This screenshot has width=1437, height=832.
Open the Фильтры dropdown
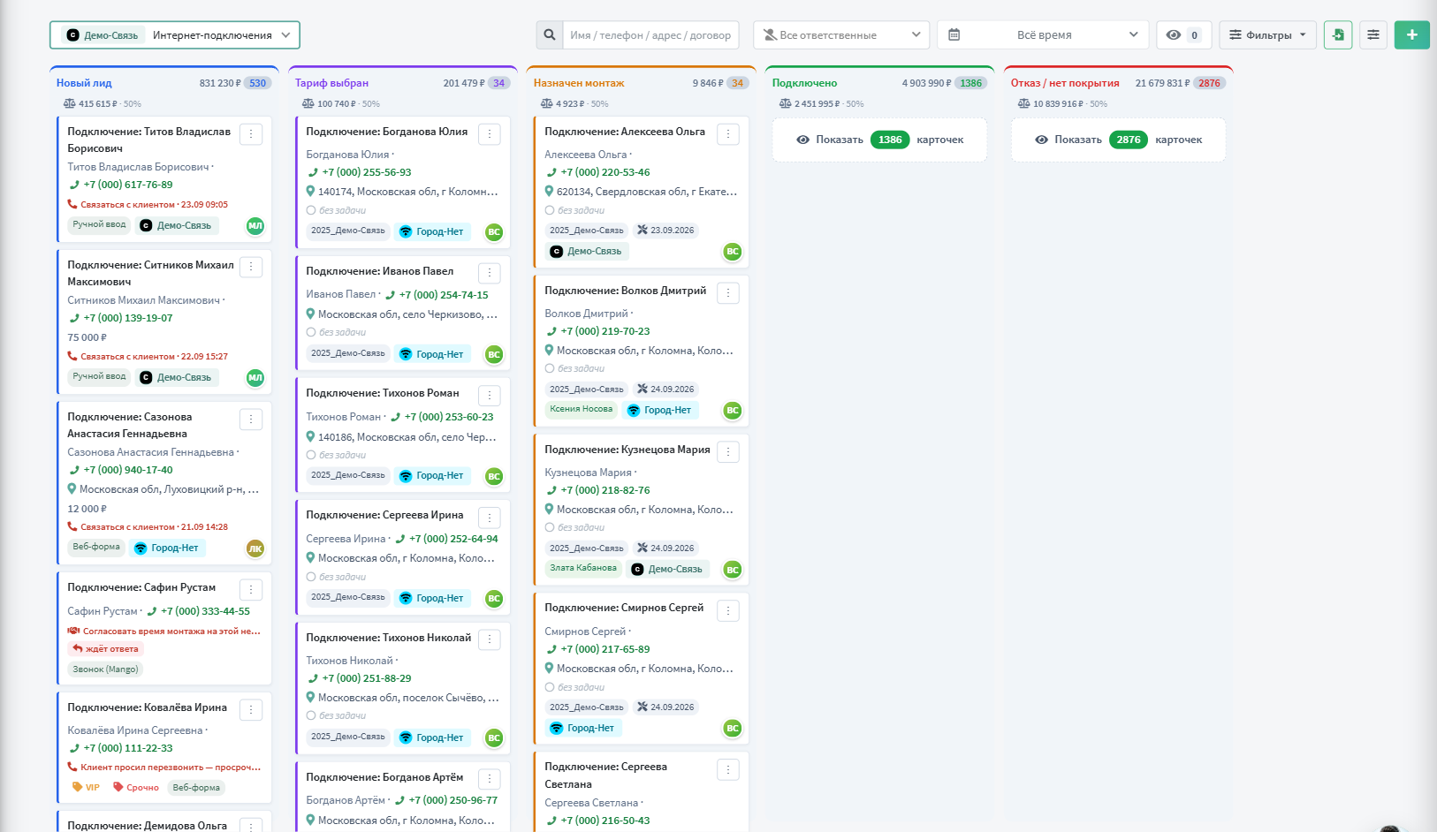click(1268, 35)
